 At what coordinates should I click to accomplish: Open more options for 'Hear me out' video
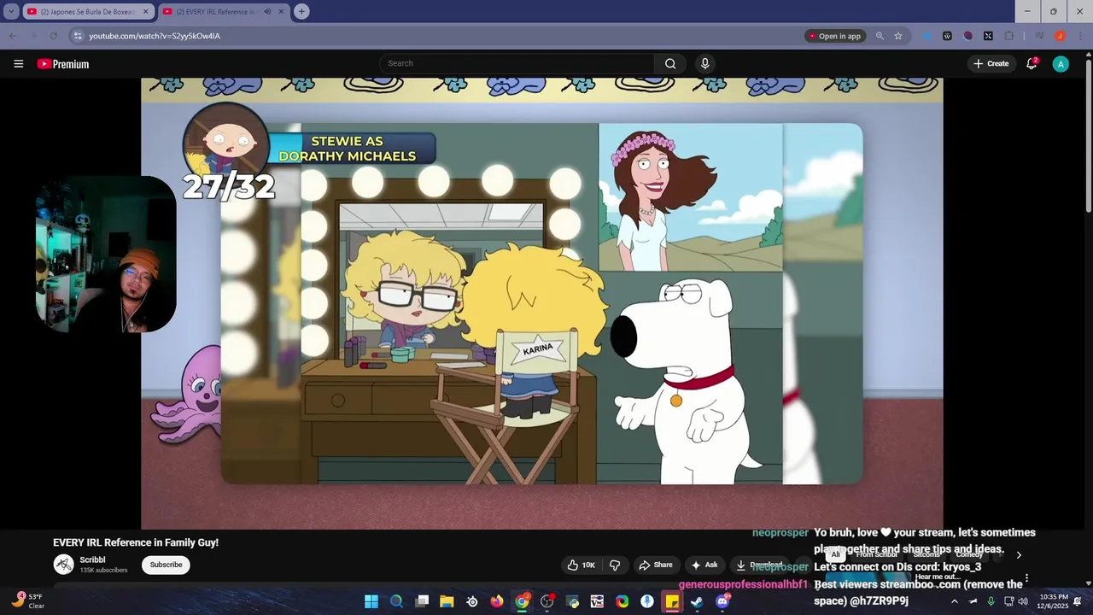pos(1026,578)
